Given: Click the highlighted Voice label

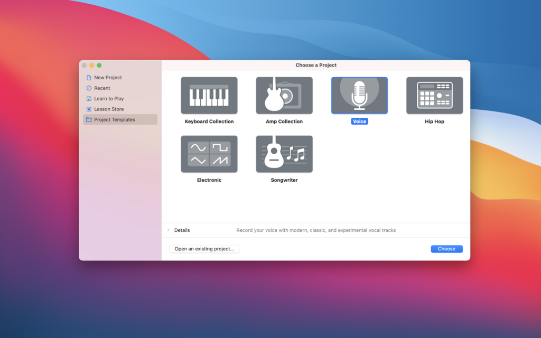Looking at the screenshot, I should click(359, 121).
